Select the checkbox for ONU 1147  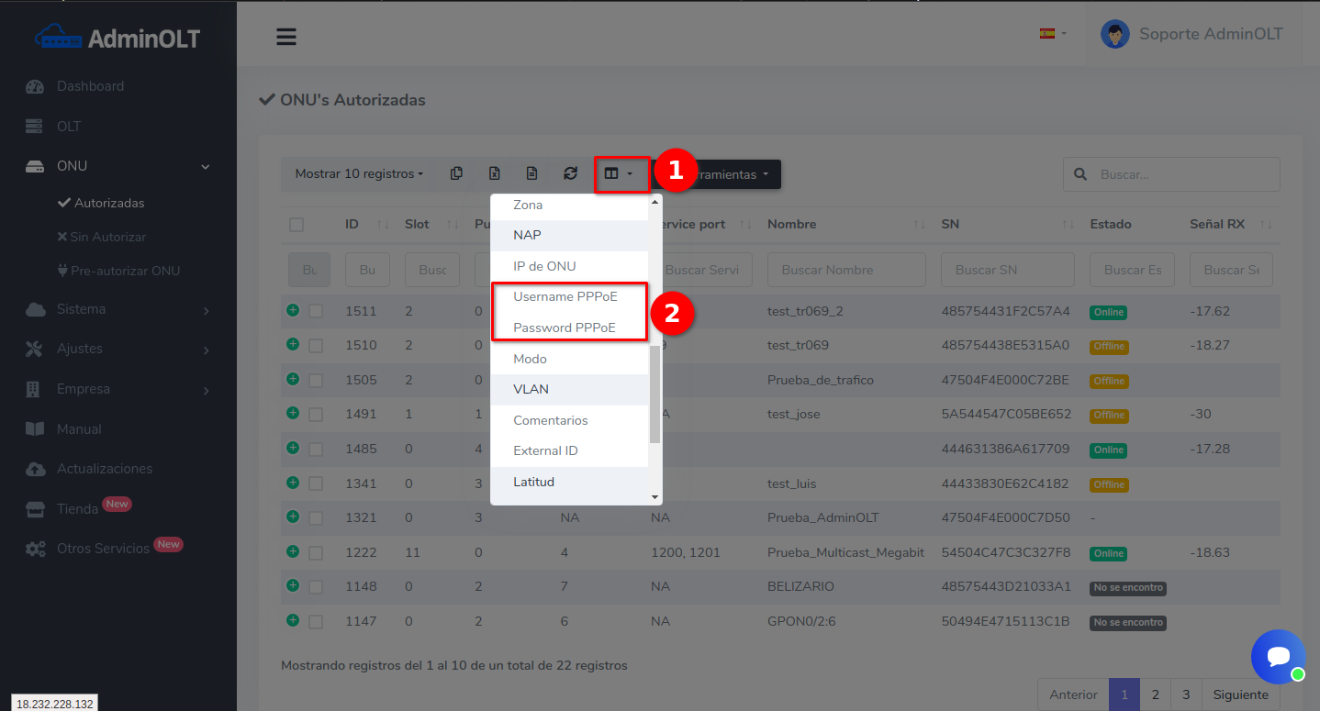point(316,621)
